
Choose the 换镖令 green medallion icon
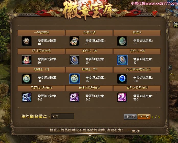tap(122, 41)
